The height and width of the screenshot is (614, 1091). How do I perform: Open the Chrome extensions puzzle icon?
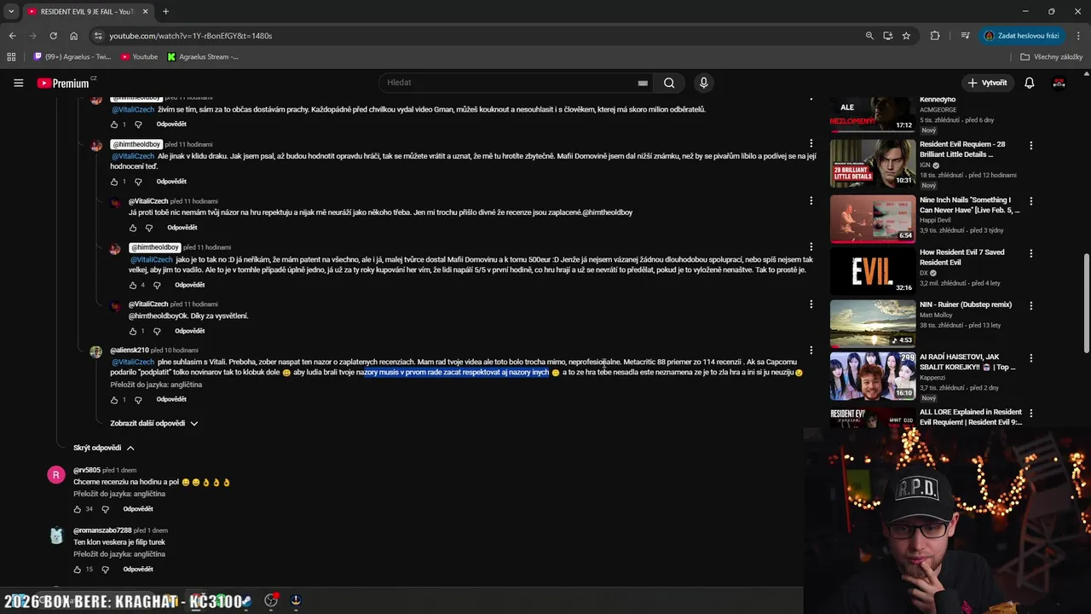point(935,36)
